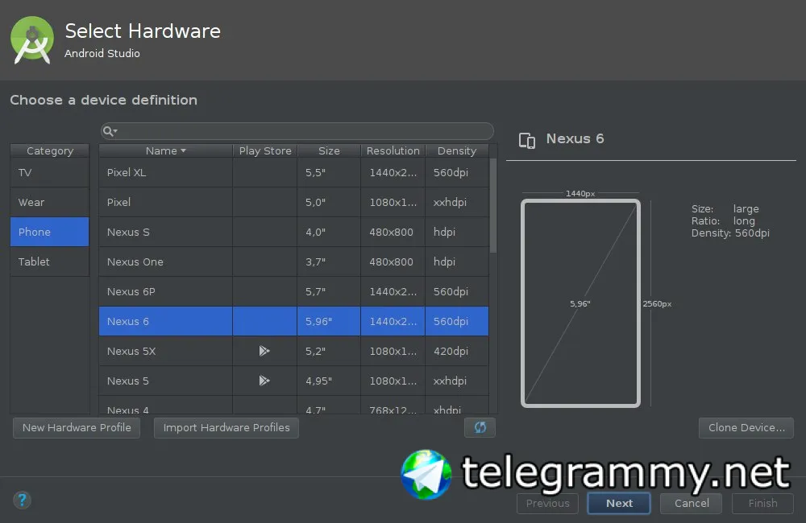The width and height of the screenshot is (806, 523).
Task: Click the Size: large preview text
Action: [x=725, y=209]
